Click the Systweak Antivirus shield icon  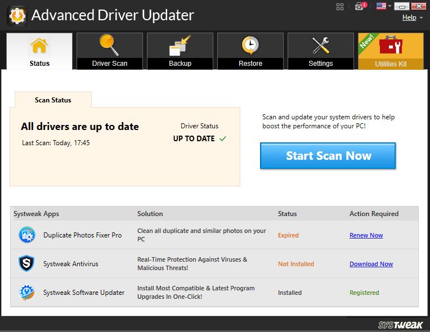tap(26, 264)
